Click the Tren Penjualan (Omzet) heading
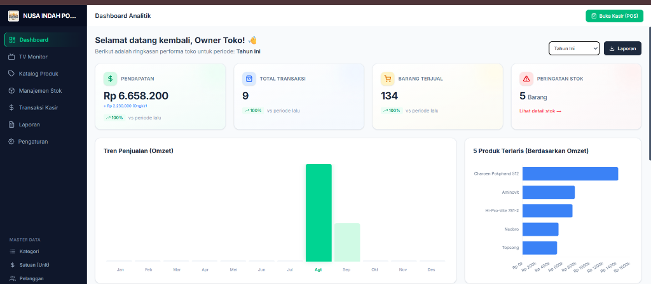The height and width of the screenshot is (284, 651). point(138,151)
